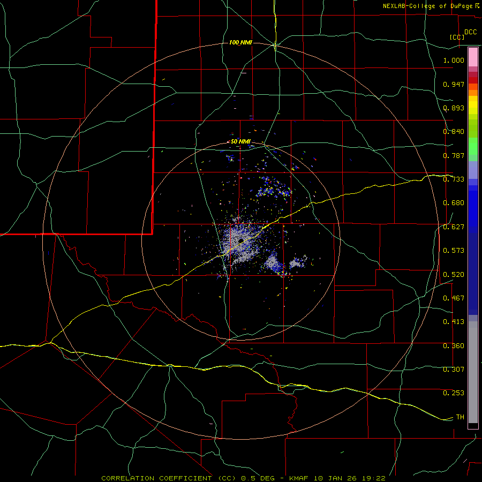The height and width of the screenshot is (482, 482).
Task: Click the 0.467 scale value
Action: pyautogui.click(x=454, y=298)
